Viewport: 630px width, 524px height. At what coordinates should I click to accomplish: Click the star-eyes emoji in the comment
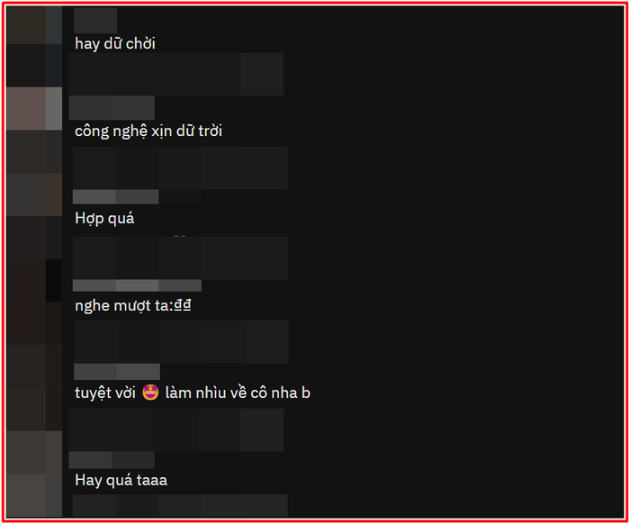coord(150,393)
